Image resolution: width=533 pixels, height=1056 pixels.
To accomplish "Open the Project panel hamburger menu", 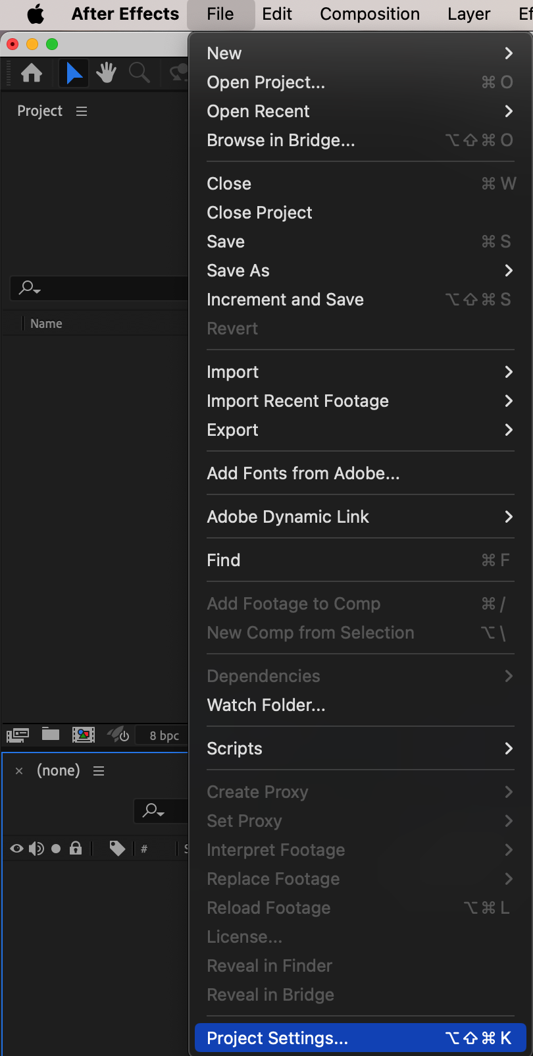I will tap(82, 111).
